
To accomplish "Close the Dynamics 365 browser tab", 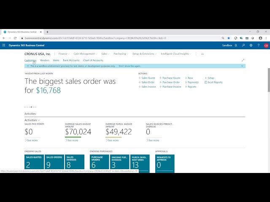I will [x=41, y=32].
